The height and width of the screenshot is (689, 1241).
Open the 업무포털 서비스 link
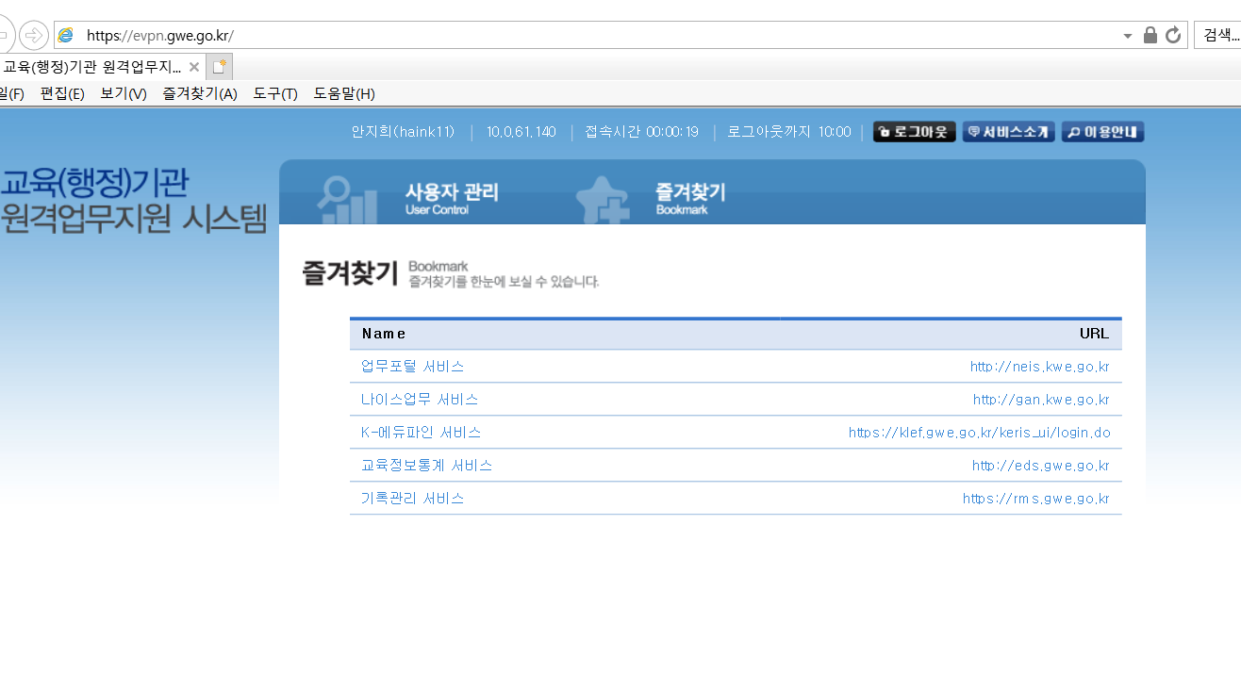pos(413,367)
